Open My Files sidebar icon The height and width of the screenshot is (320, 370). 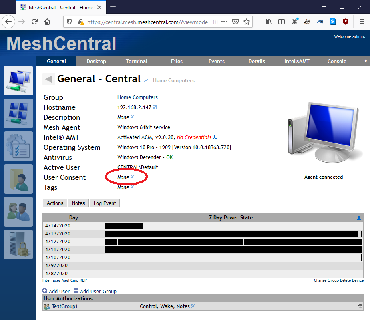(x=18, y=179)
